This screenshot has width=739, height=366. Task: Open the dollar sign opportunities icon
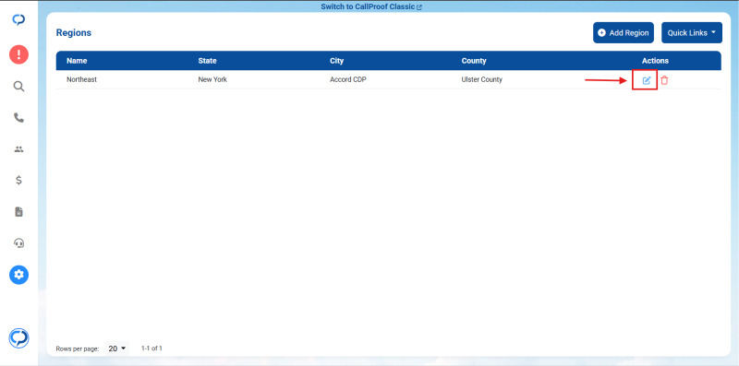tap(18, 180)
